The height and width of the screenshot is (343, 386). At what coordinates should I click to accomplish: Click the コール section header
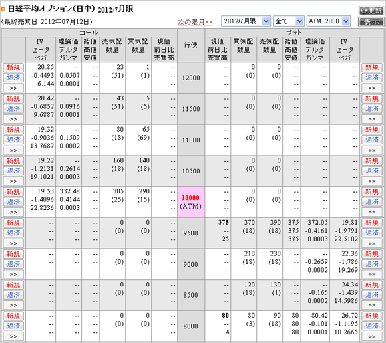[89, 33]
